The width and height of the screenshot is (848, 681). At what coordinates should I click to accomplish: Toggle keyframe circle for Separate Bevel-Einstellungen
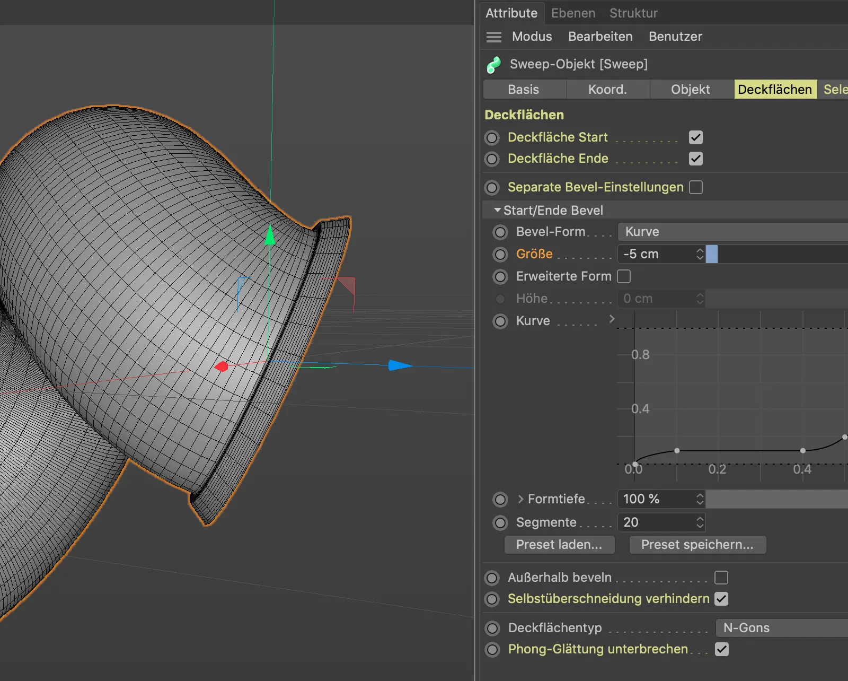pos(492,187)
